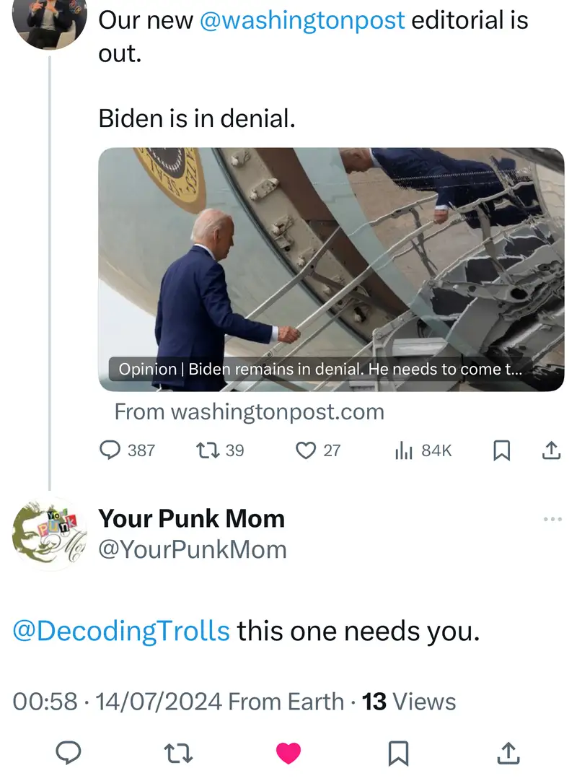577x781 pixels.
Task: Share the quoted editorial tweet
Action: [550, 450]
